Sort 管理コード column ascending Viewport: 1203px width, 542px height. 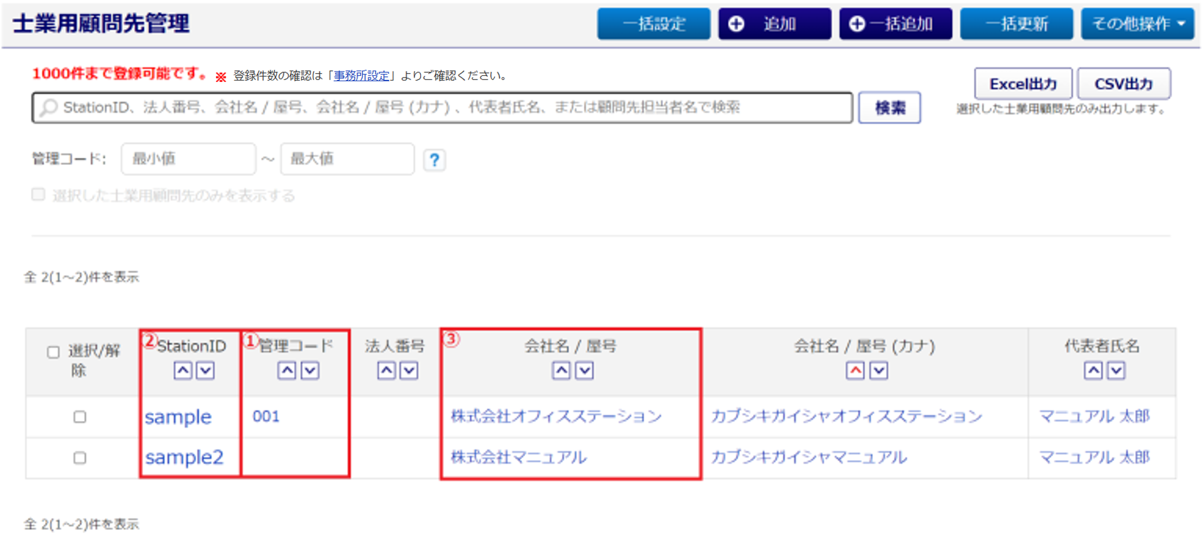pyautogui.click(x=288, y=371)
